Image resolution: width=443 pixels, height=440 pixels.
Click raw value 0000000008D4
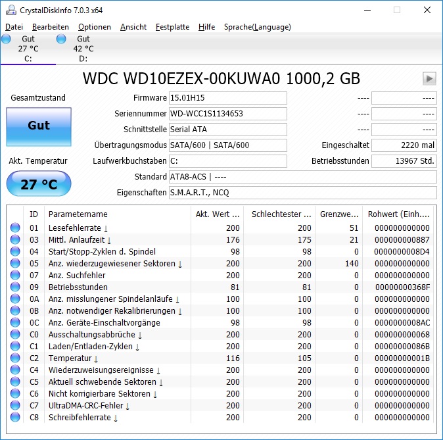click(x=402, y=252)
